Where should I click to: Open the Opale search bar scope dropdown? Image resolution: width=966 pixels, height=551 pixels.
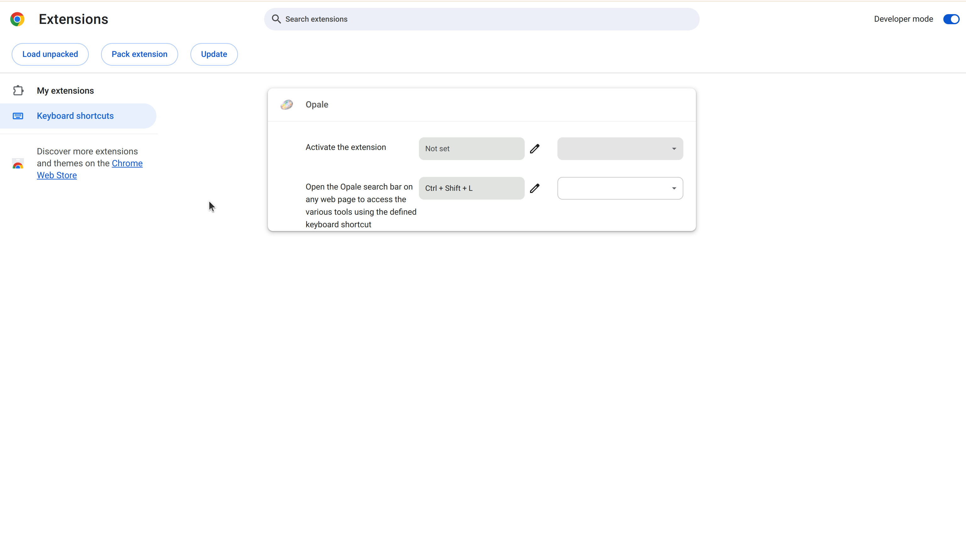tap(620, 189)
